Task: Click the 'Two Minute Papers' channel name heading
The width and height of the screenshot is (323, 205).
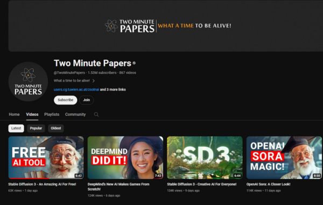Action: click(x=93, y=63)
